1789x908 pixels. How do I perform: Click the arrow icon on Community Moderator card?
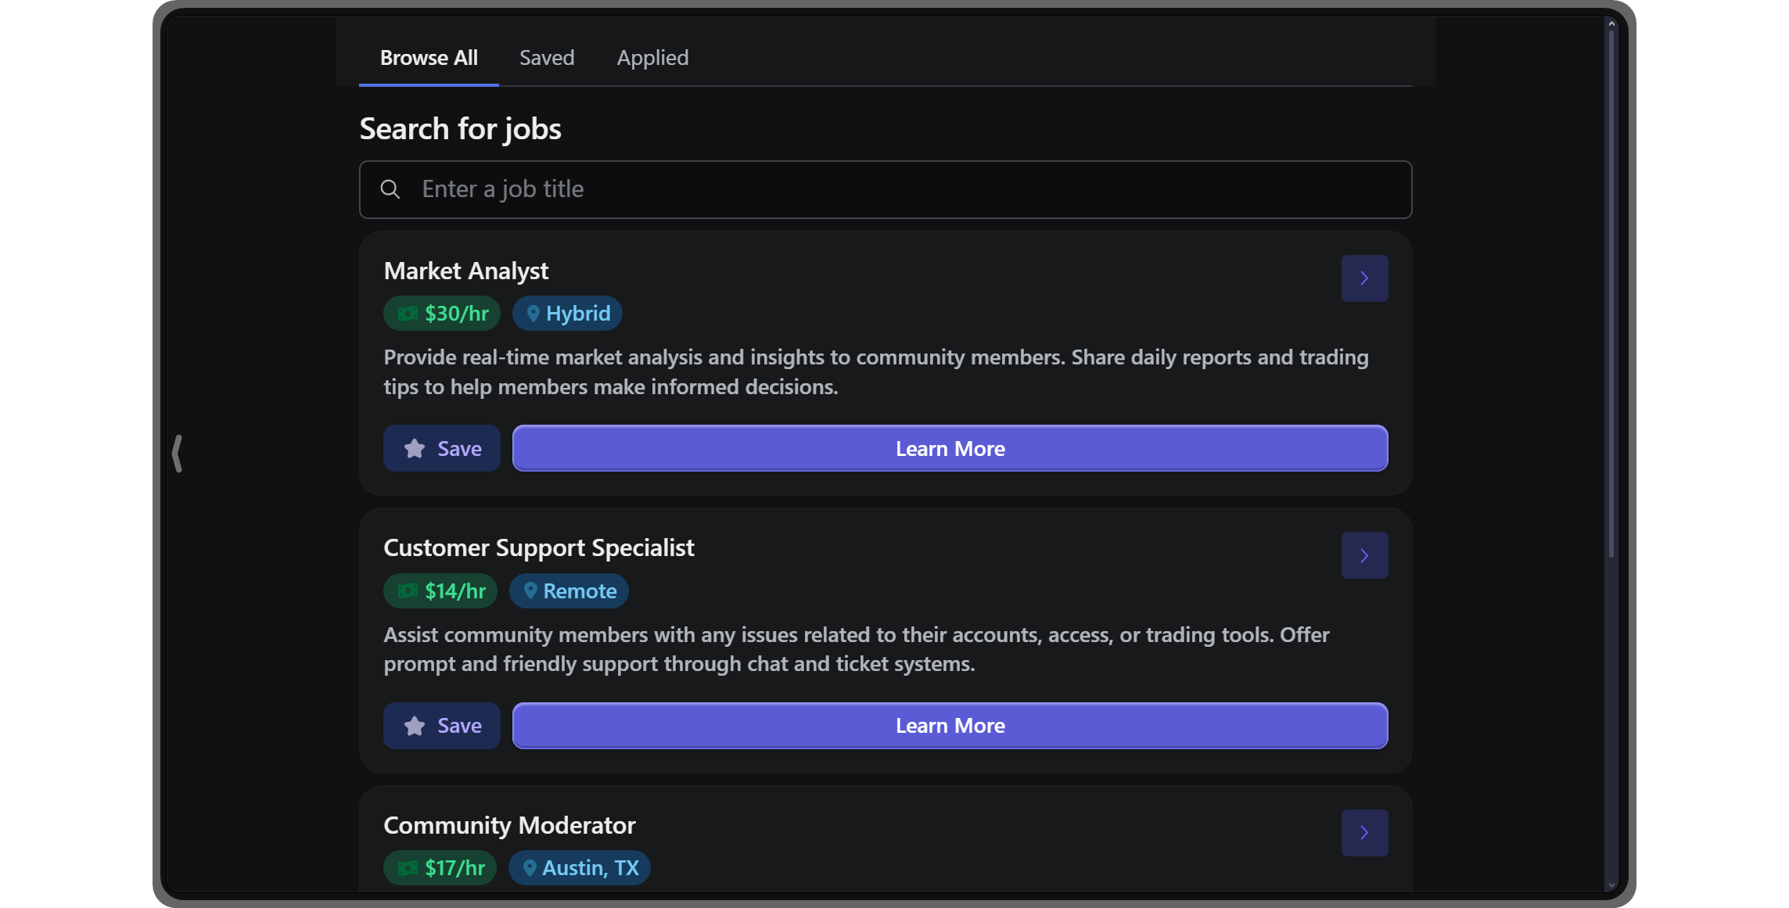[1365, 833]
